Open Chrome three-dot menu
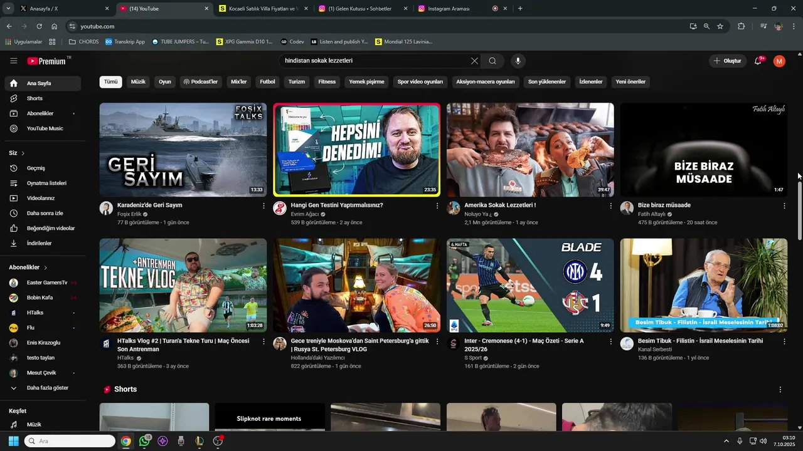The height and width of the screenshot is (451, 803). pos(795,26)
